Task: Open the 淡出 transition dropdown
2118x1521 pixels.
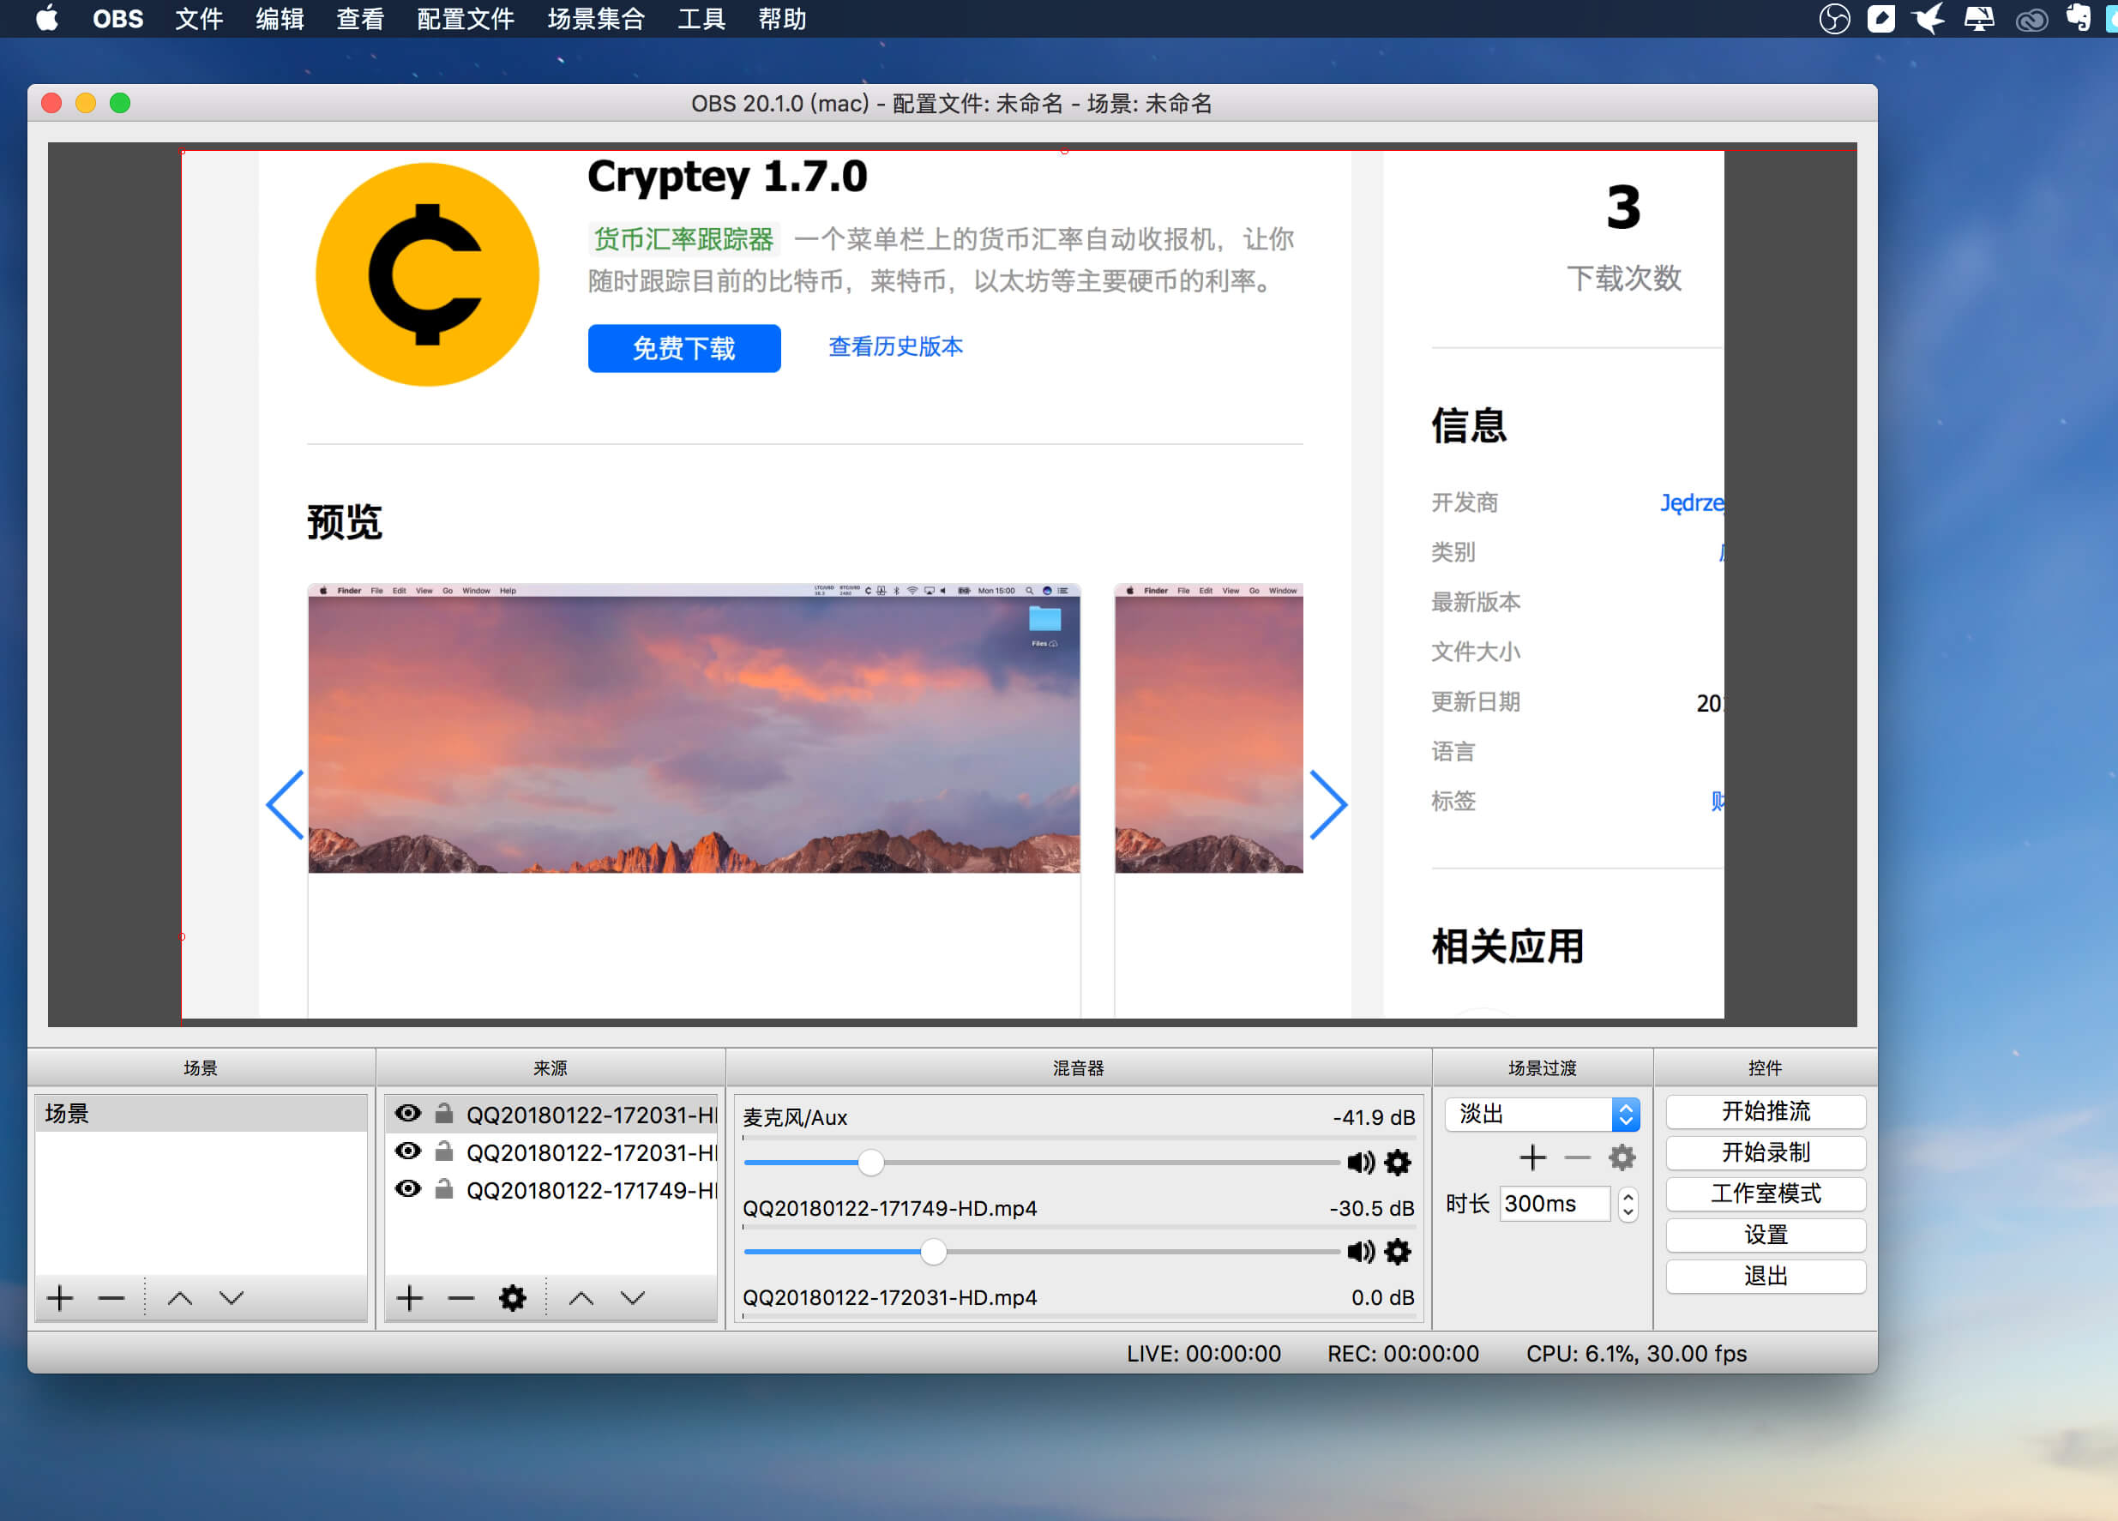Action: click(1542, 1114)
